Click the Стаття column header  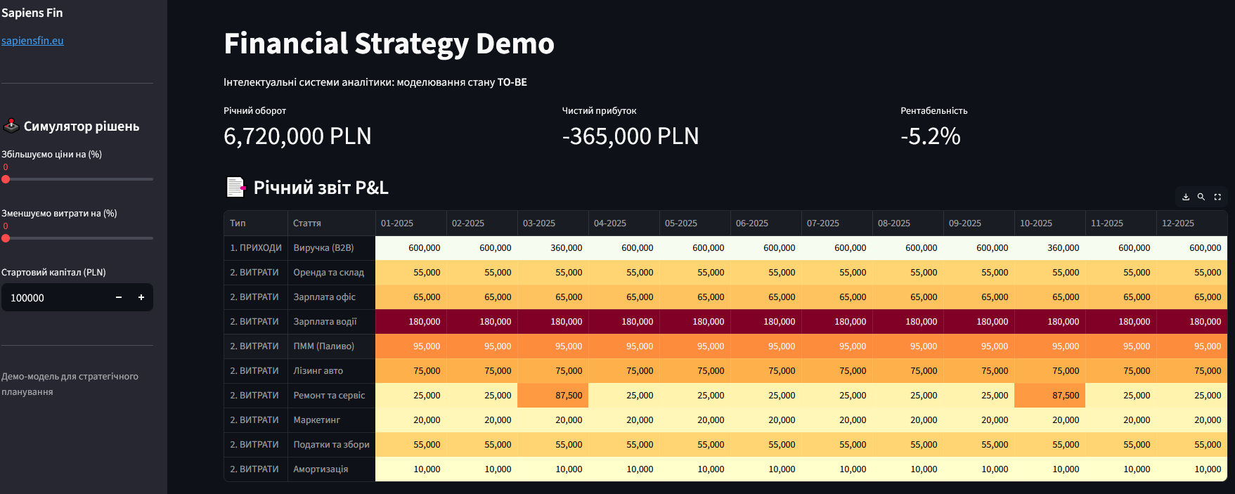(x=330, y=223)
